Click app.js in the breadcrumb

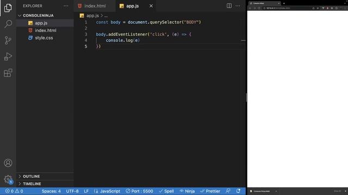click(92, 16)
